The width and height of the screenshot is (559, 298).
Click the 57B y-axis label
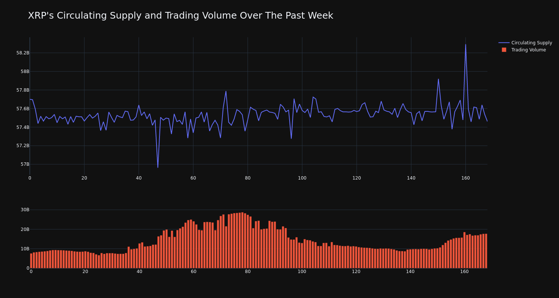25,164
